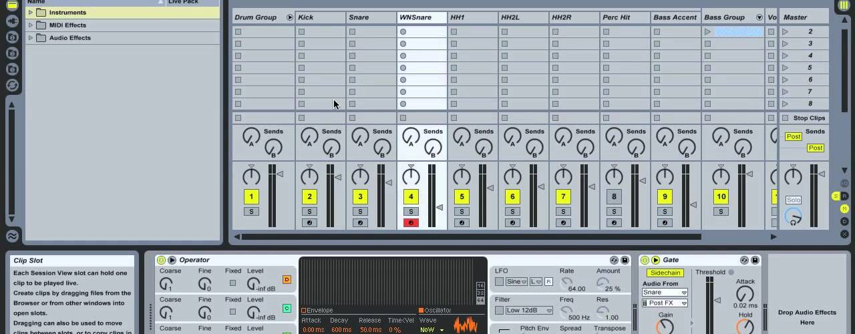The image size is (855, 334).
Task: Fold the Bass Group track
Action: pos(759,17)
